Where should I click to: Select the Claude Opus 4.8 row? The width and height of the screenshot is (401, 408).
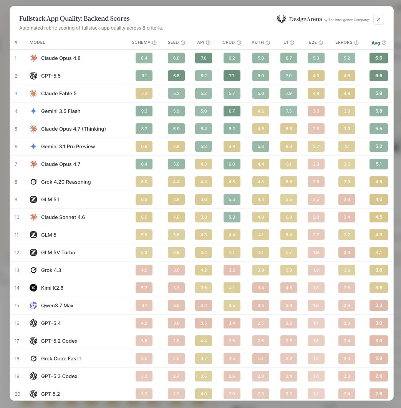(x=201, y=58)
